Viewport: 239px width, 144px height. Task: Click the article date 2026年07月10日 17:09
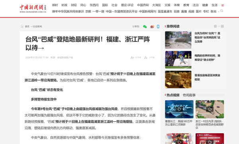(x=37, y=58)
